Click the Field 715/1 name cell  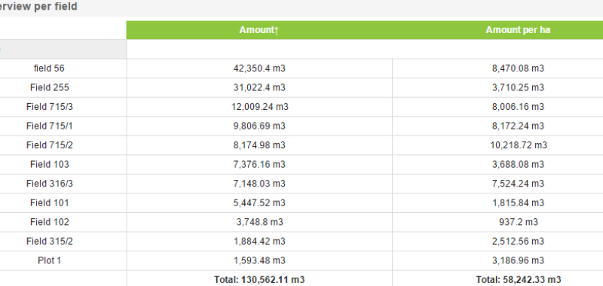49,126
